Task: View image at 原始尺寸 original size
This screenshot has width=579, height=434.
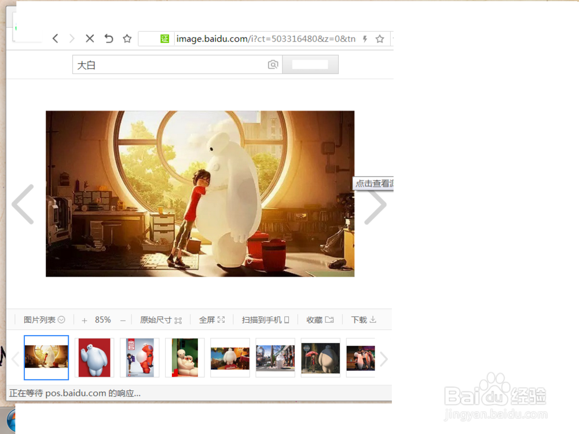Action: tap(161, 319)
